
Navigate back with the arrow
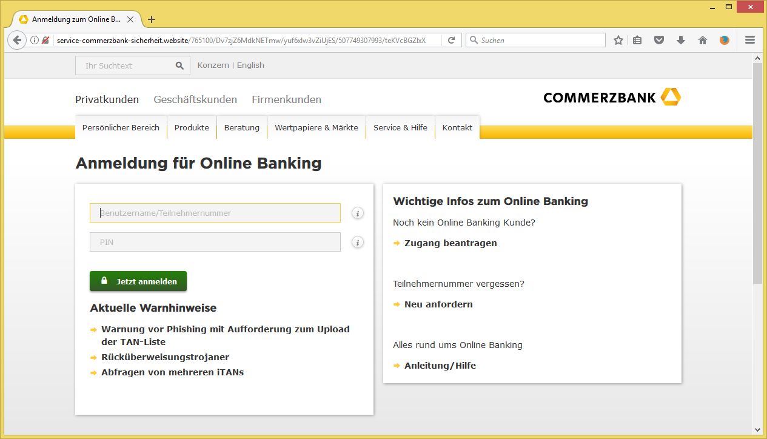click(x=16, y=40)
